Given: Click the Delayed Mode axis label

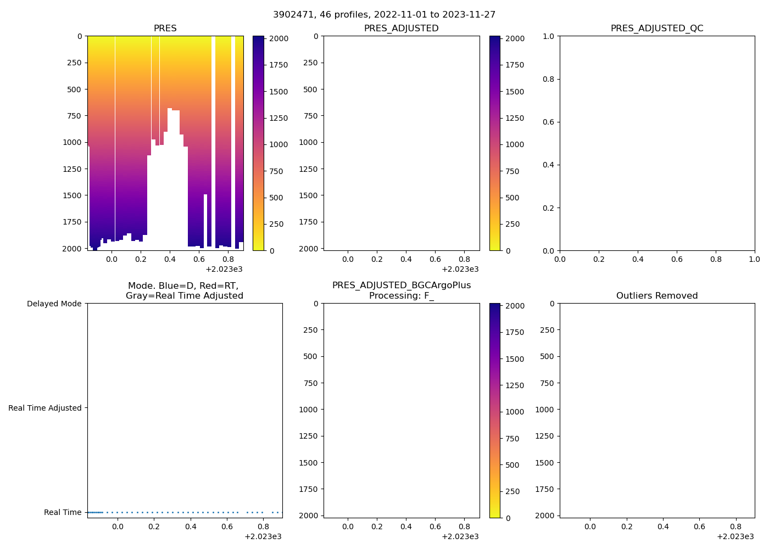Looking at the screenshot, I should tap(54, 304).
